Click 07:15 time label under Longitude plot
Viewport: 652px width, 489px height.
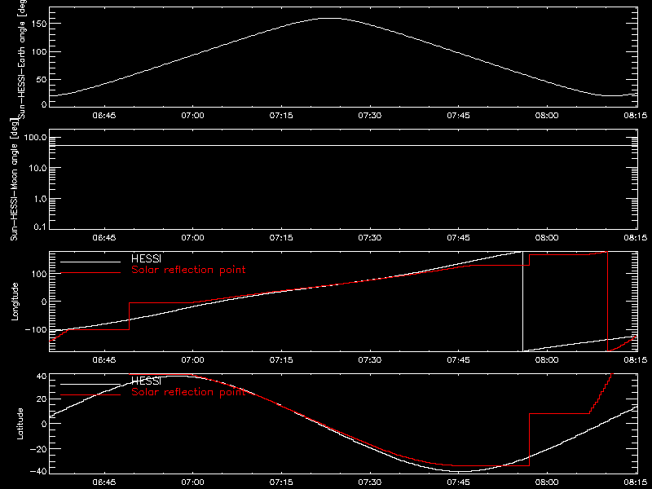point(281,359)
